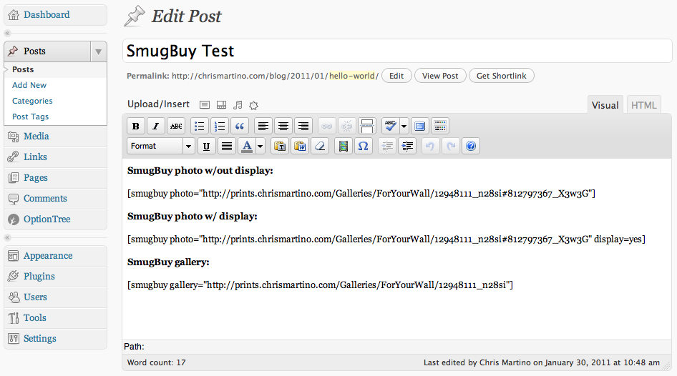677x376 pixels.
Task: Open spellchecker language dropdown arrow
Action: 404,126
